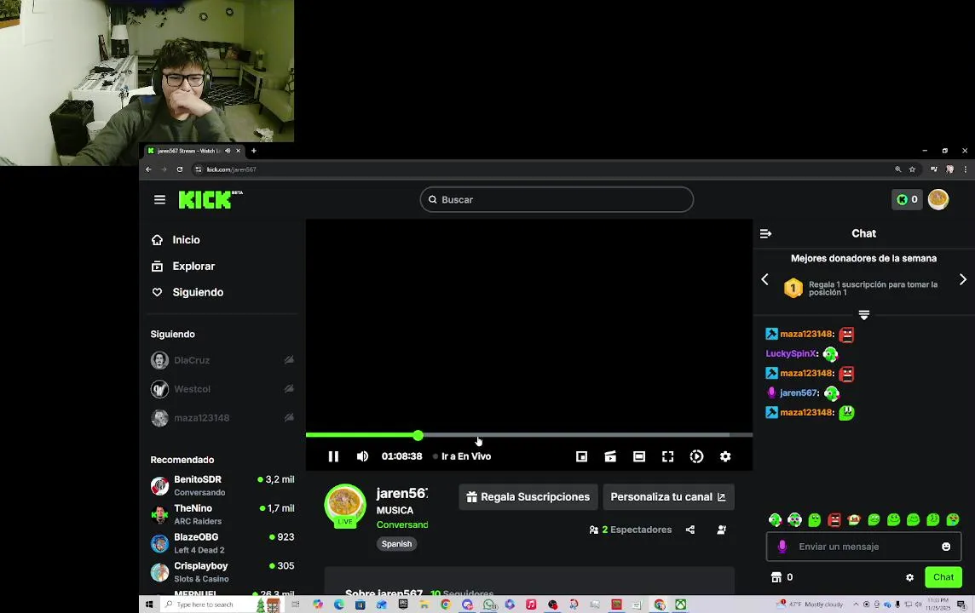Open Explorar in the sidebar
The height and width of the screenshot is (613, 975).
coord(183,266)
